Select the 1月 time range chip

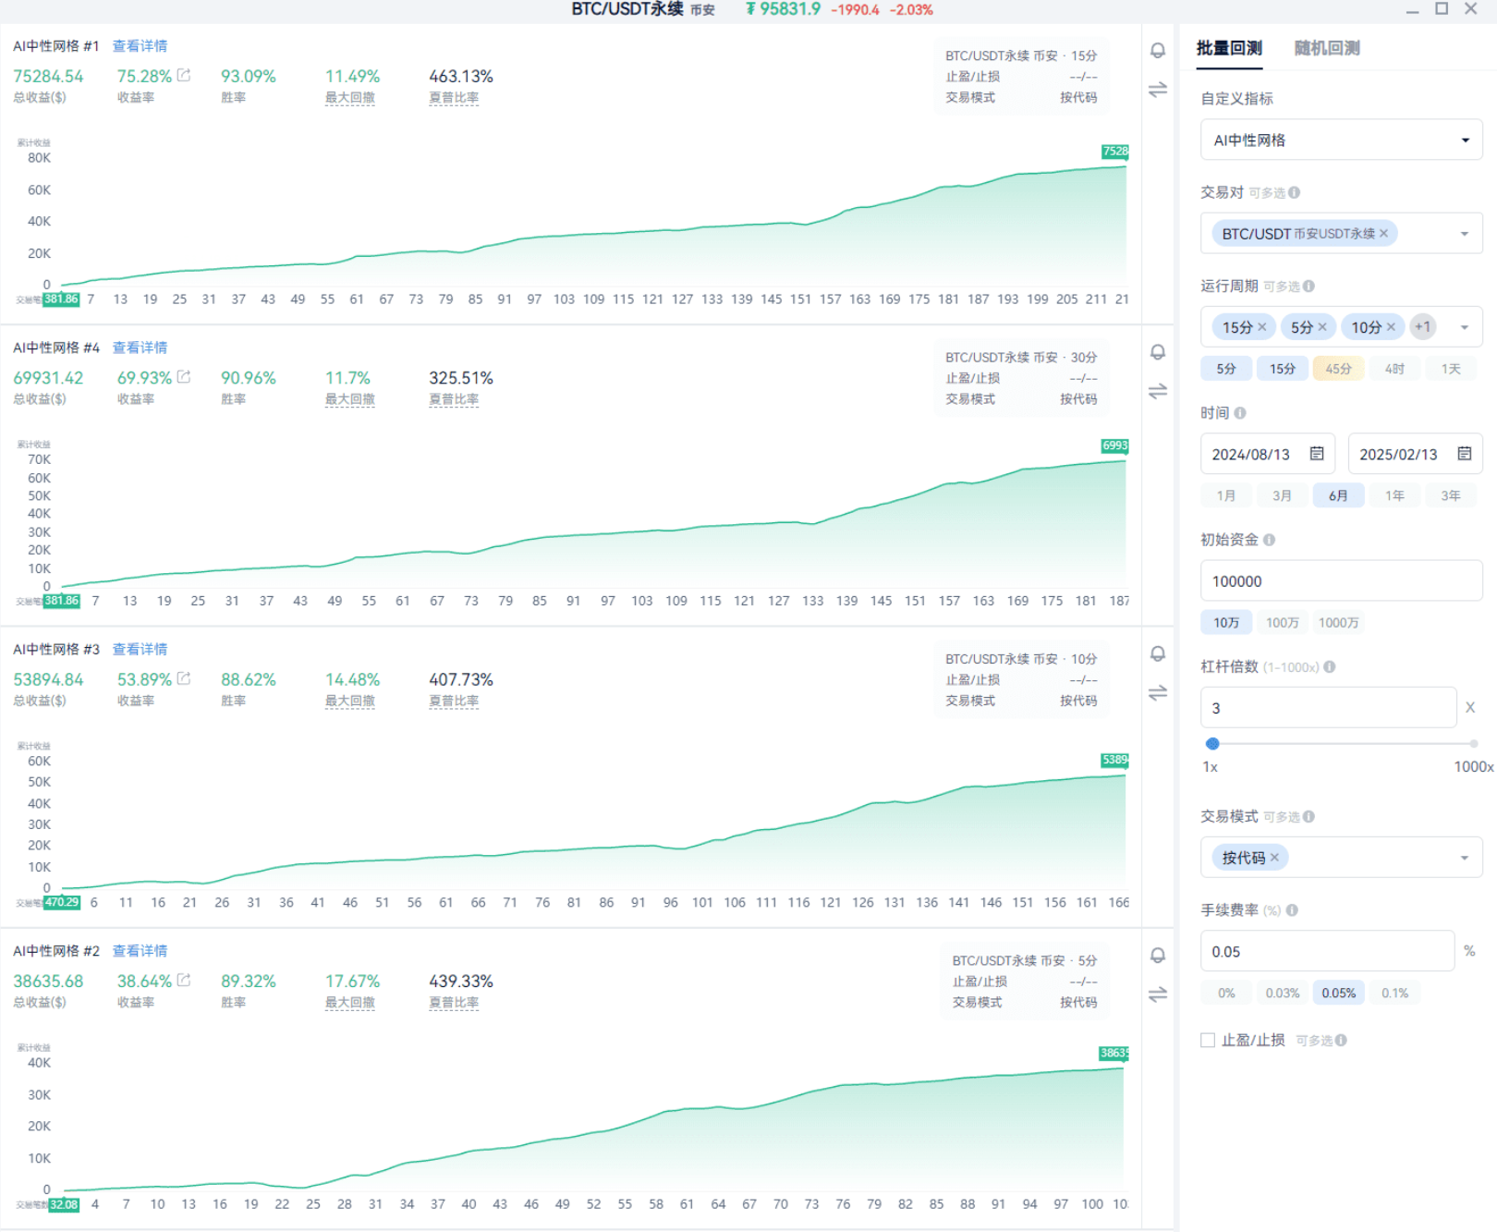[1226, 495]
